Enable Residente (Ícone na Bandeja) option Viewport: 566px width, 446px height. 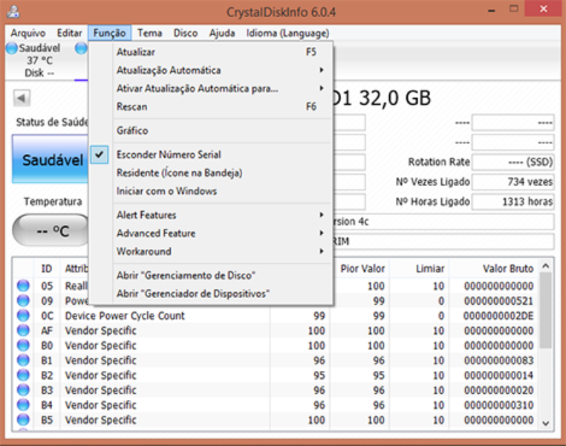click(210, 172)
